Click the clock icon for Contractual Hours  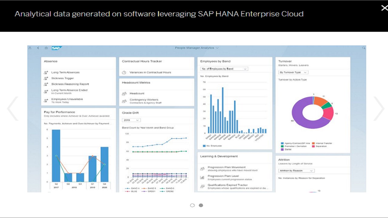click(x=124, y=73)
